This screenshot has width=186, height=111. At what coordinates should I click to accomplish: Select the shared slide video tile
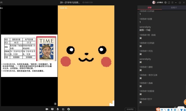tap(29, 56)
